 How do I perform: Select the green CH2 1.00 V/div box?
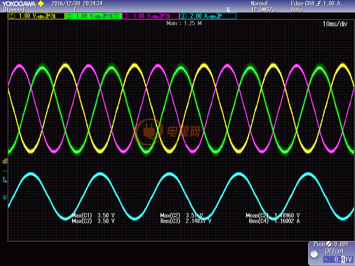(93, 16)
